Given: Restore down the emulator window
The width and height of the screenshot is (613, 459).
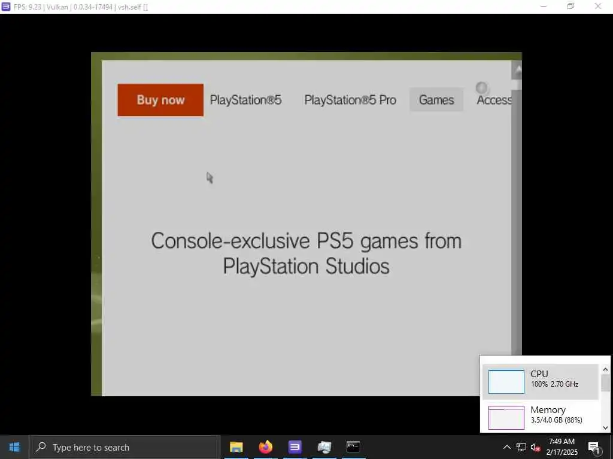Looking at the screenshot, I should pos(570,6).
